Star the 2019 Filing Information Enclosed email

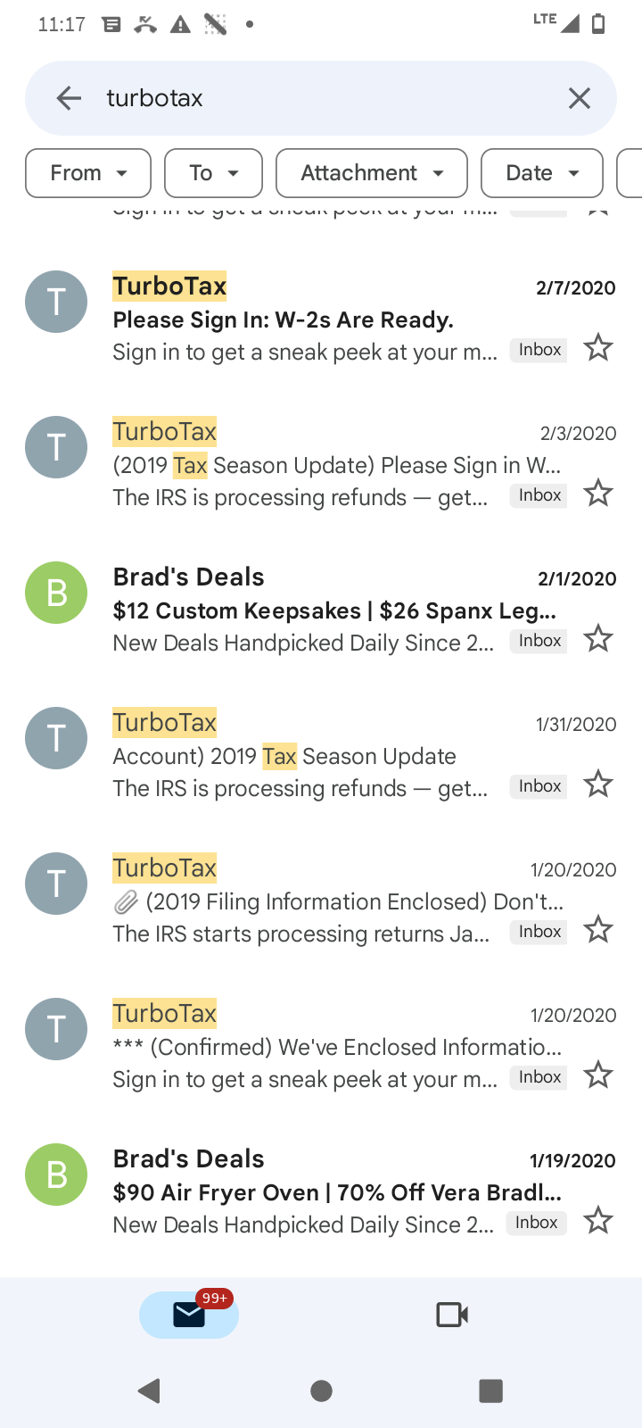pyautogui.click(x=598, y=930)
